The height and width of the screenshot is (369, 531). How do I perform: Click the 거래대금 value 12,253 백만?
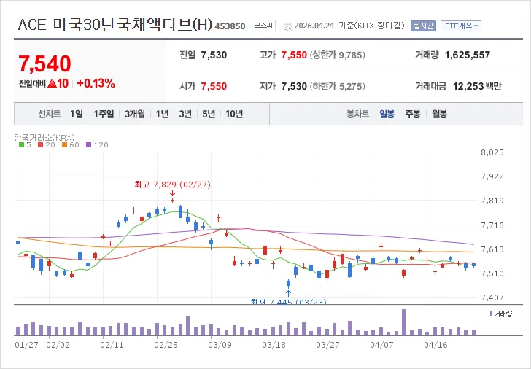click(x=477, y=86)
